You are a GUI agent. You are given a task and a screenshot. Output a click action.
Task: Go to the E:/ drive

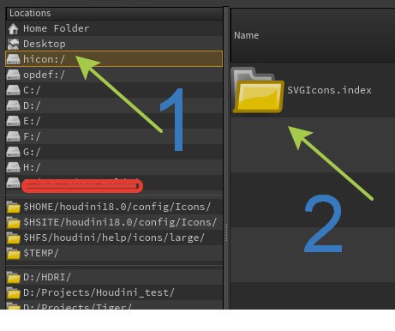114,121
